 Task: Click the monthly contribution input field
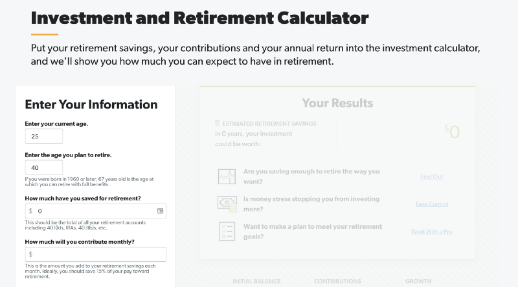pos(95,254)
